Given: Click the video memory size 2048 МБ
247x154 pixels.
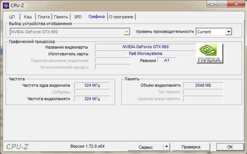Looking at the screenshot, I should click(x=203, y=85).
